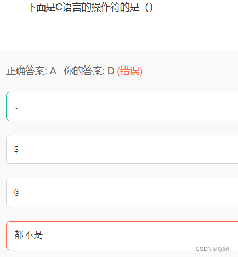Choose the "$" answer option box
This screenshot has width=238, height=257.
[122, 149]
